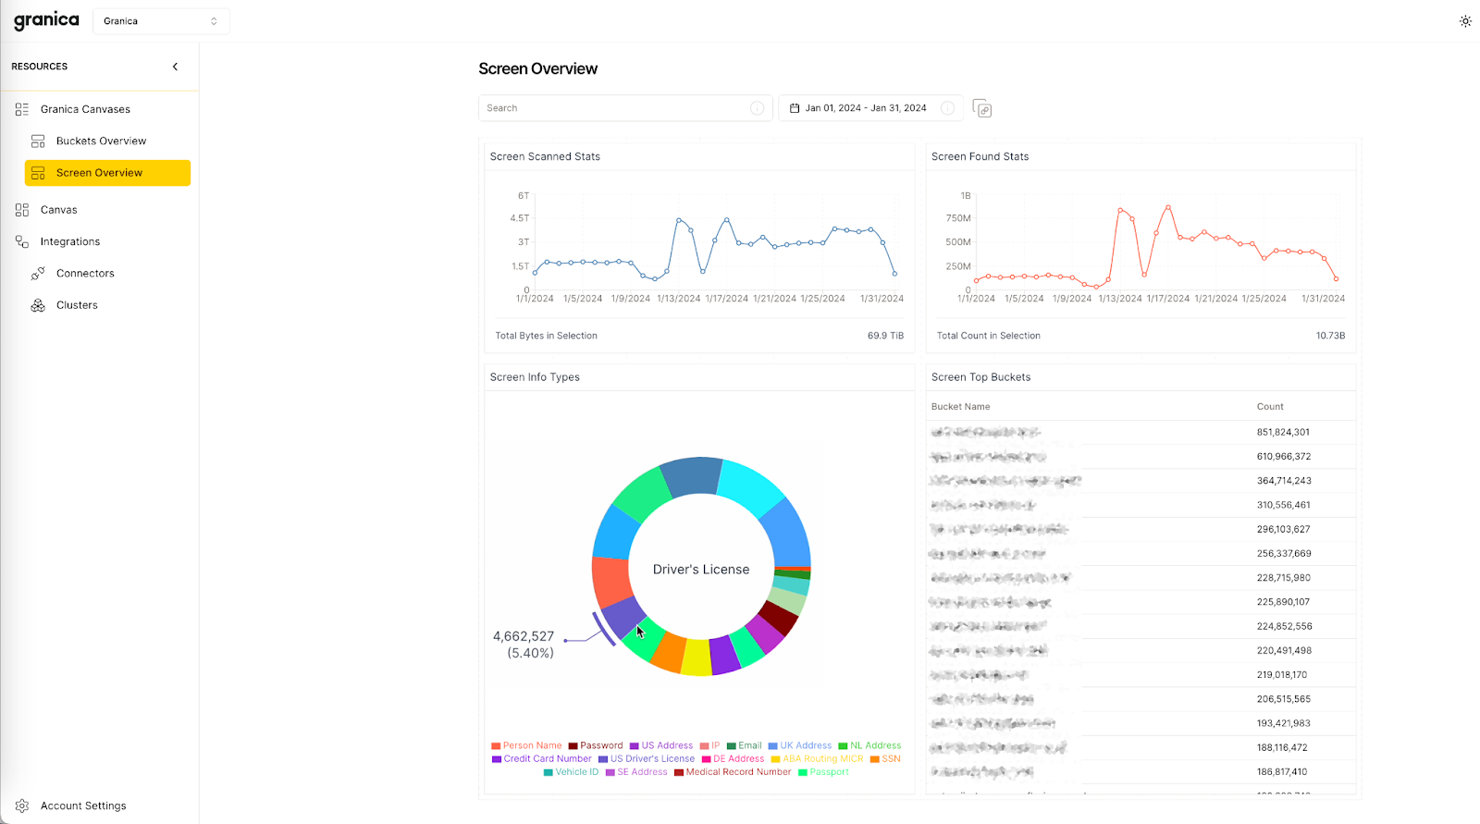Screen dimensions: 1480x824
Task: Click Vehicle ID legend entry
Action: coord(572,772)
